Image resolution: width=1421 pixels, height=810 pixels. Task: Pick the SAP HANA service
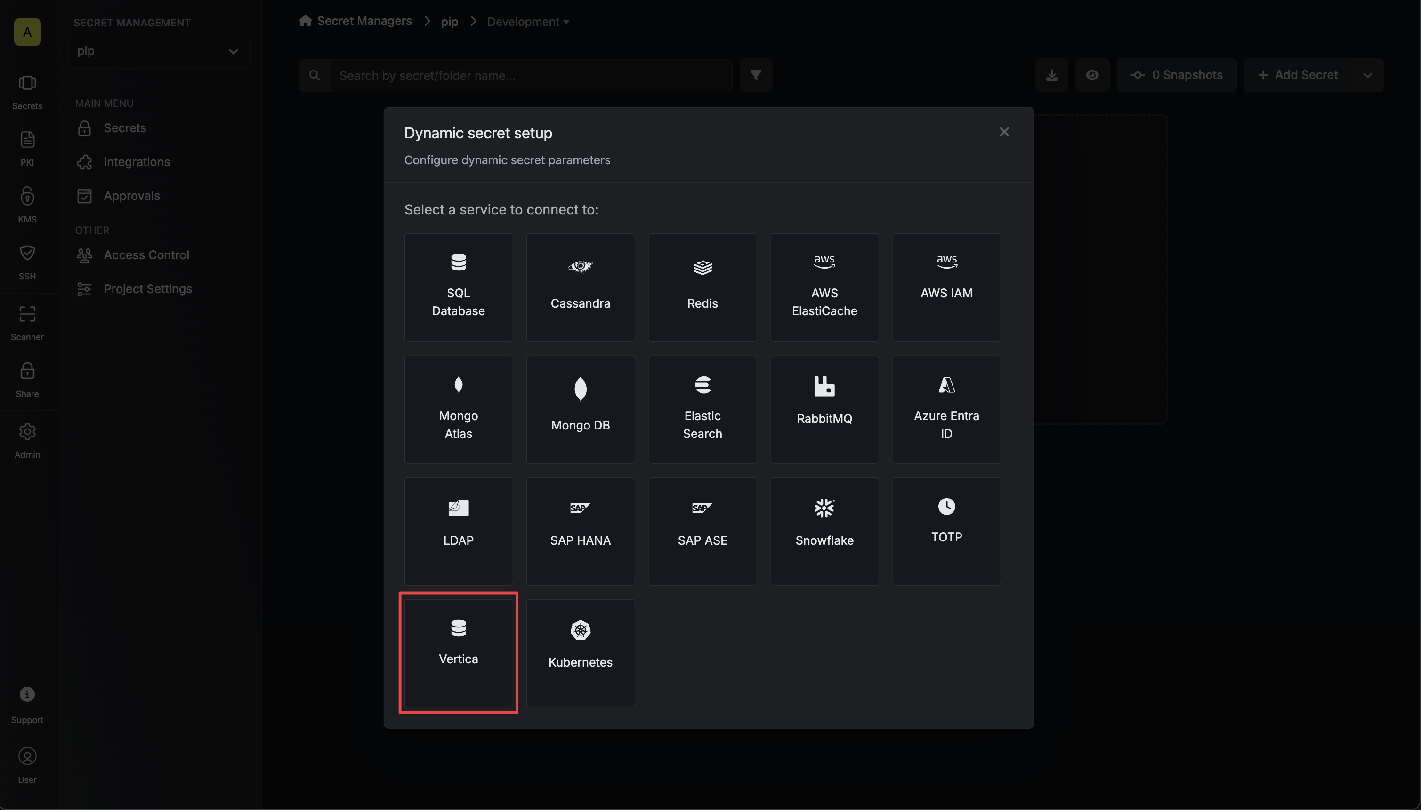tap(580, 531)
